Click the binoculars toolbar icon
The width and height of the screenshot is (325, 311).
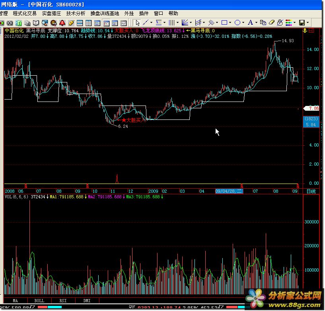(10, 23)
